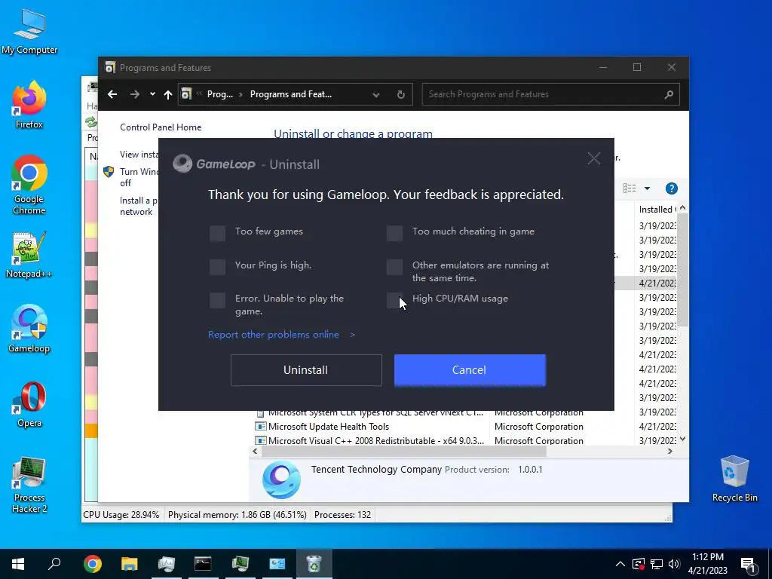Image resolution: width=772 pixels, height=579 pixels.
Task: Switch to the uninstaller taskbar icon
Action: [x=314, y=564]
